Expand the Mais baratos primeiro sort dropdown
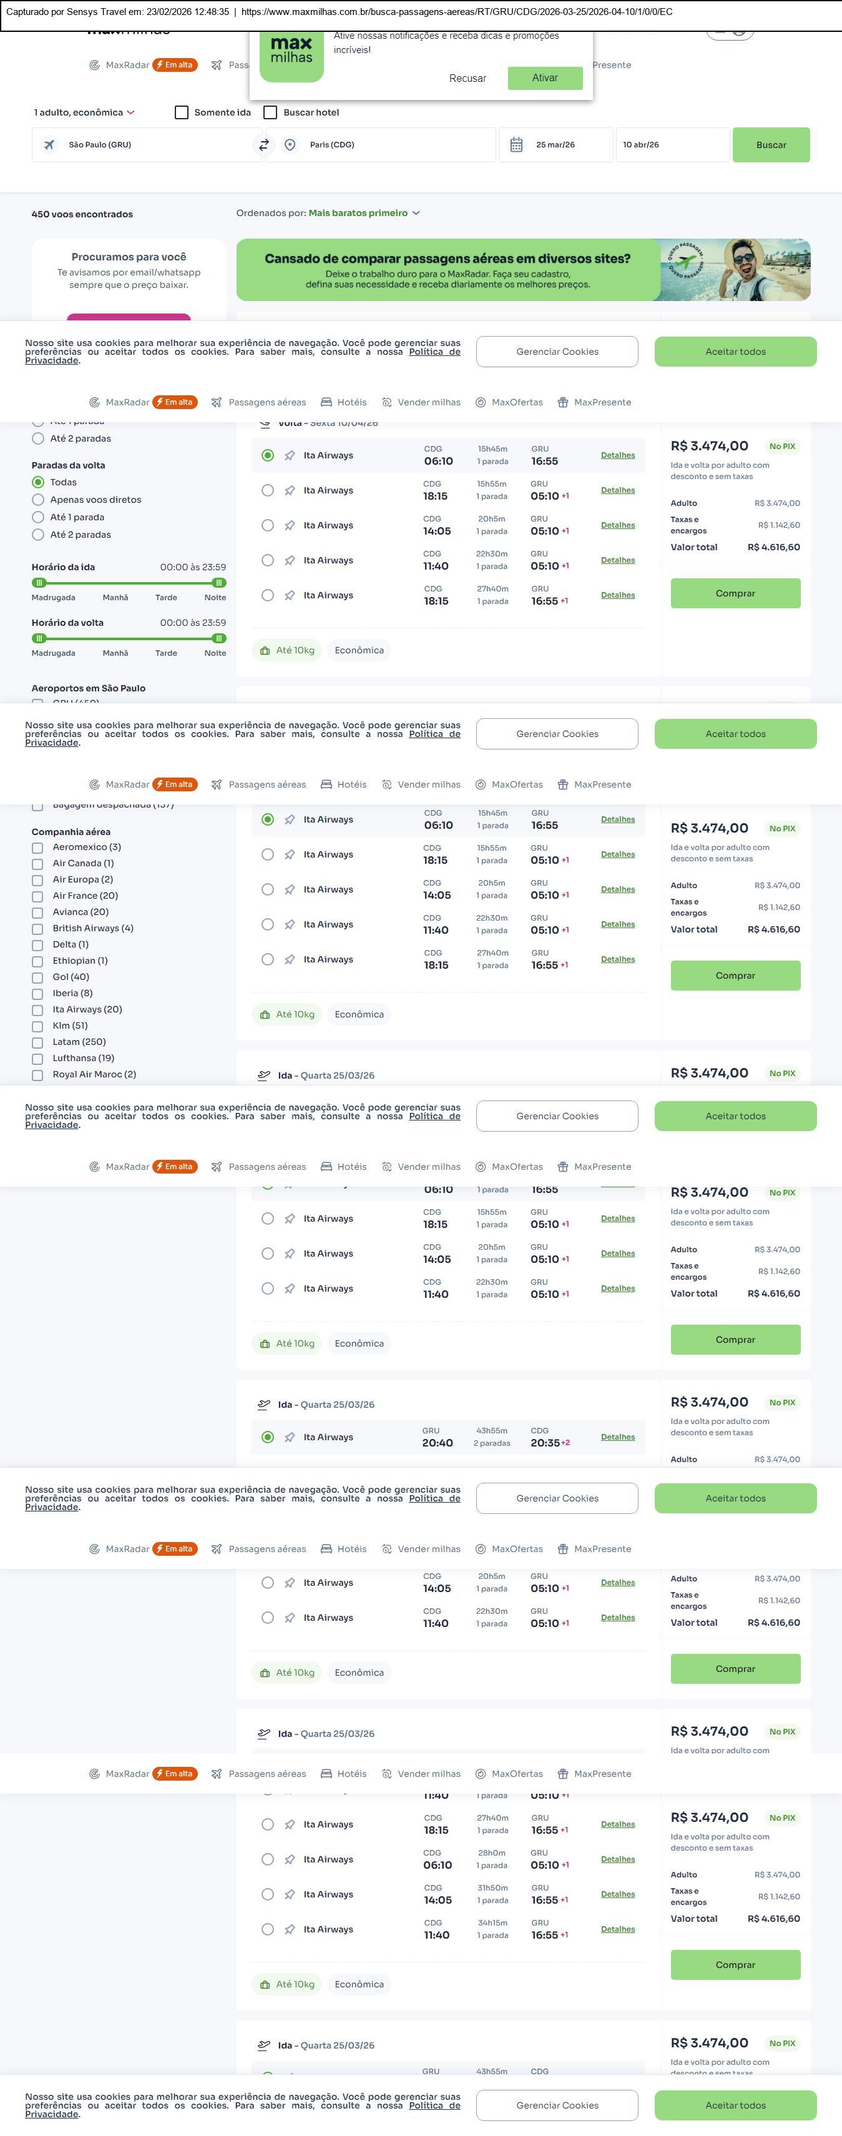The image size is (842, 2136). point(365,213)
